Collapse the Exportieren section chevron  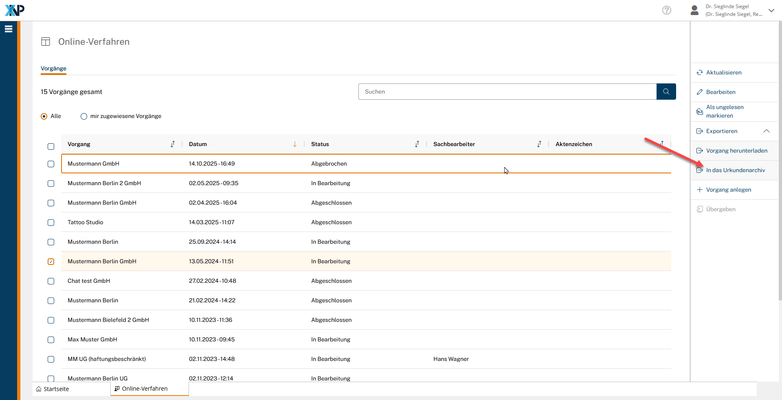766,131
